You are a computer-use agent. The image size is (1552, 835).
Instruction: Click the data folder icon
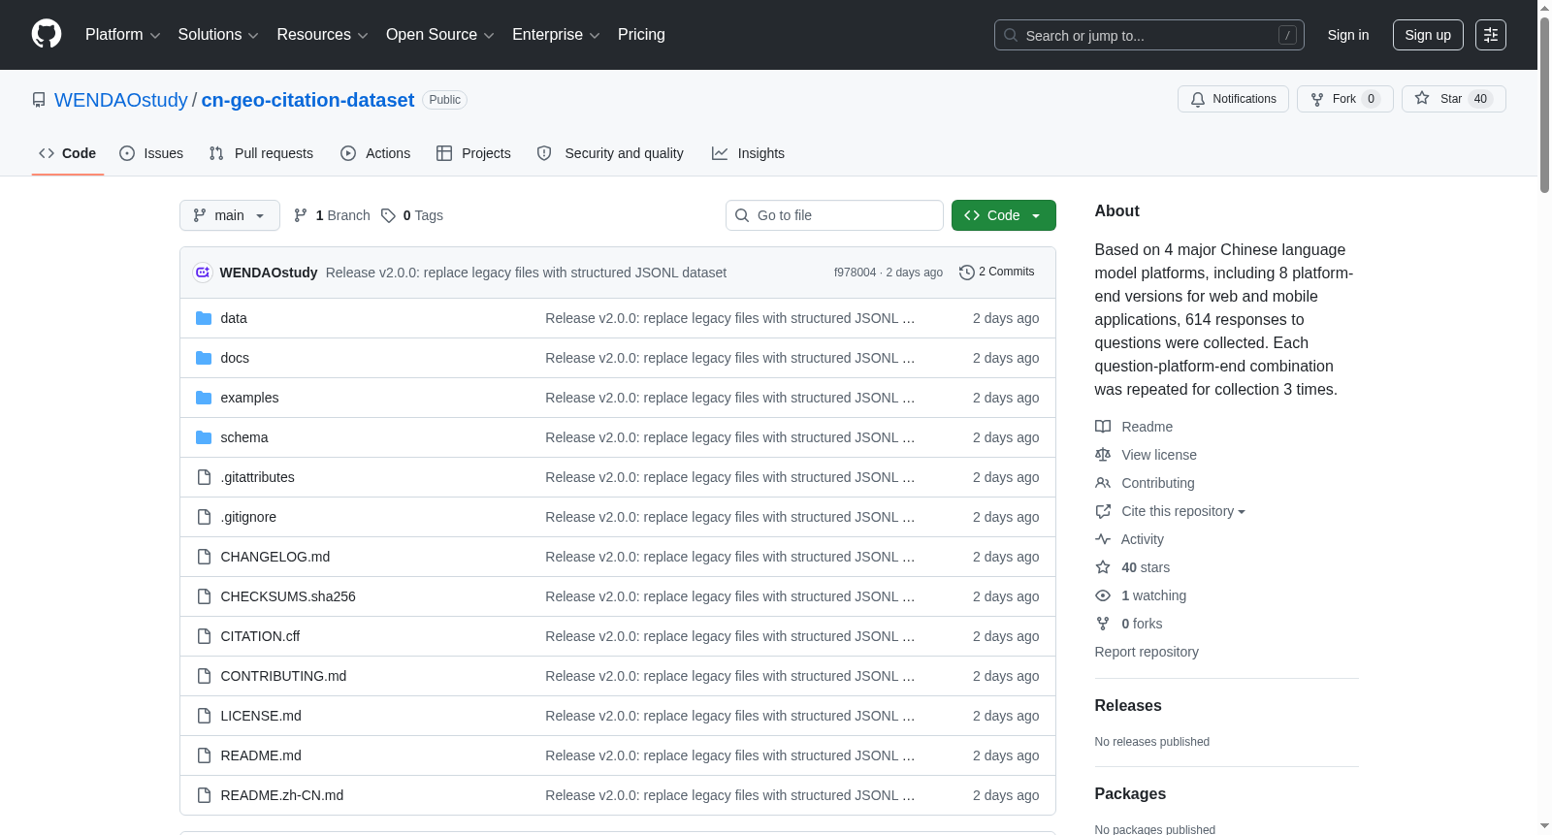(x=204, y=318)
